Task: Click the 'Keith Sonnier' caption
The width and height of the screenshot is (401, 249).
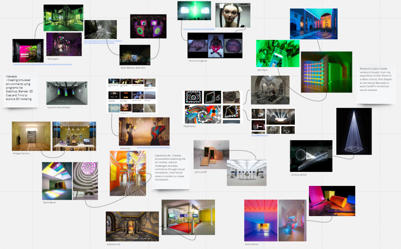Action: [x=252, y=244]
